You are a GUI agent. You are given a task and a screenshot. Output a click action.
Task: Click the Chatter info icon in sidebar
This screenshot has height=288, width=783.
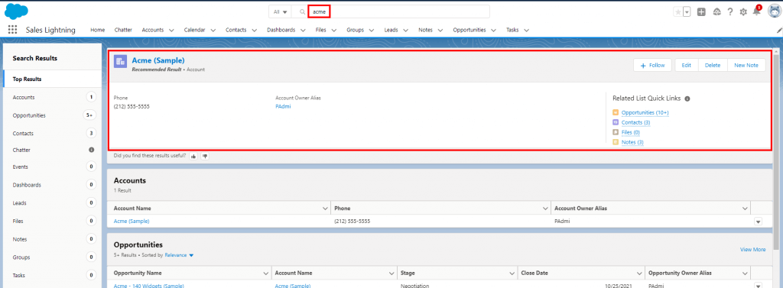(92, 150)
